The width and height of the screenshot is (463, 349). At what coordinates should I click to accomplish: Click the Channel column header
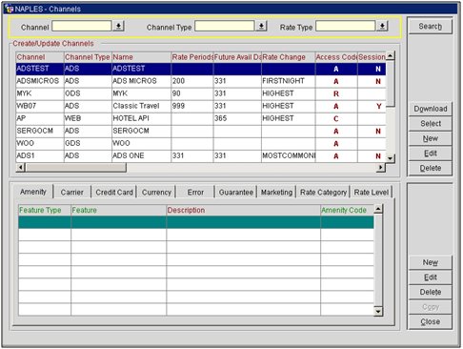tap(40, 57)
